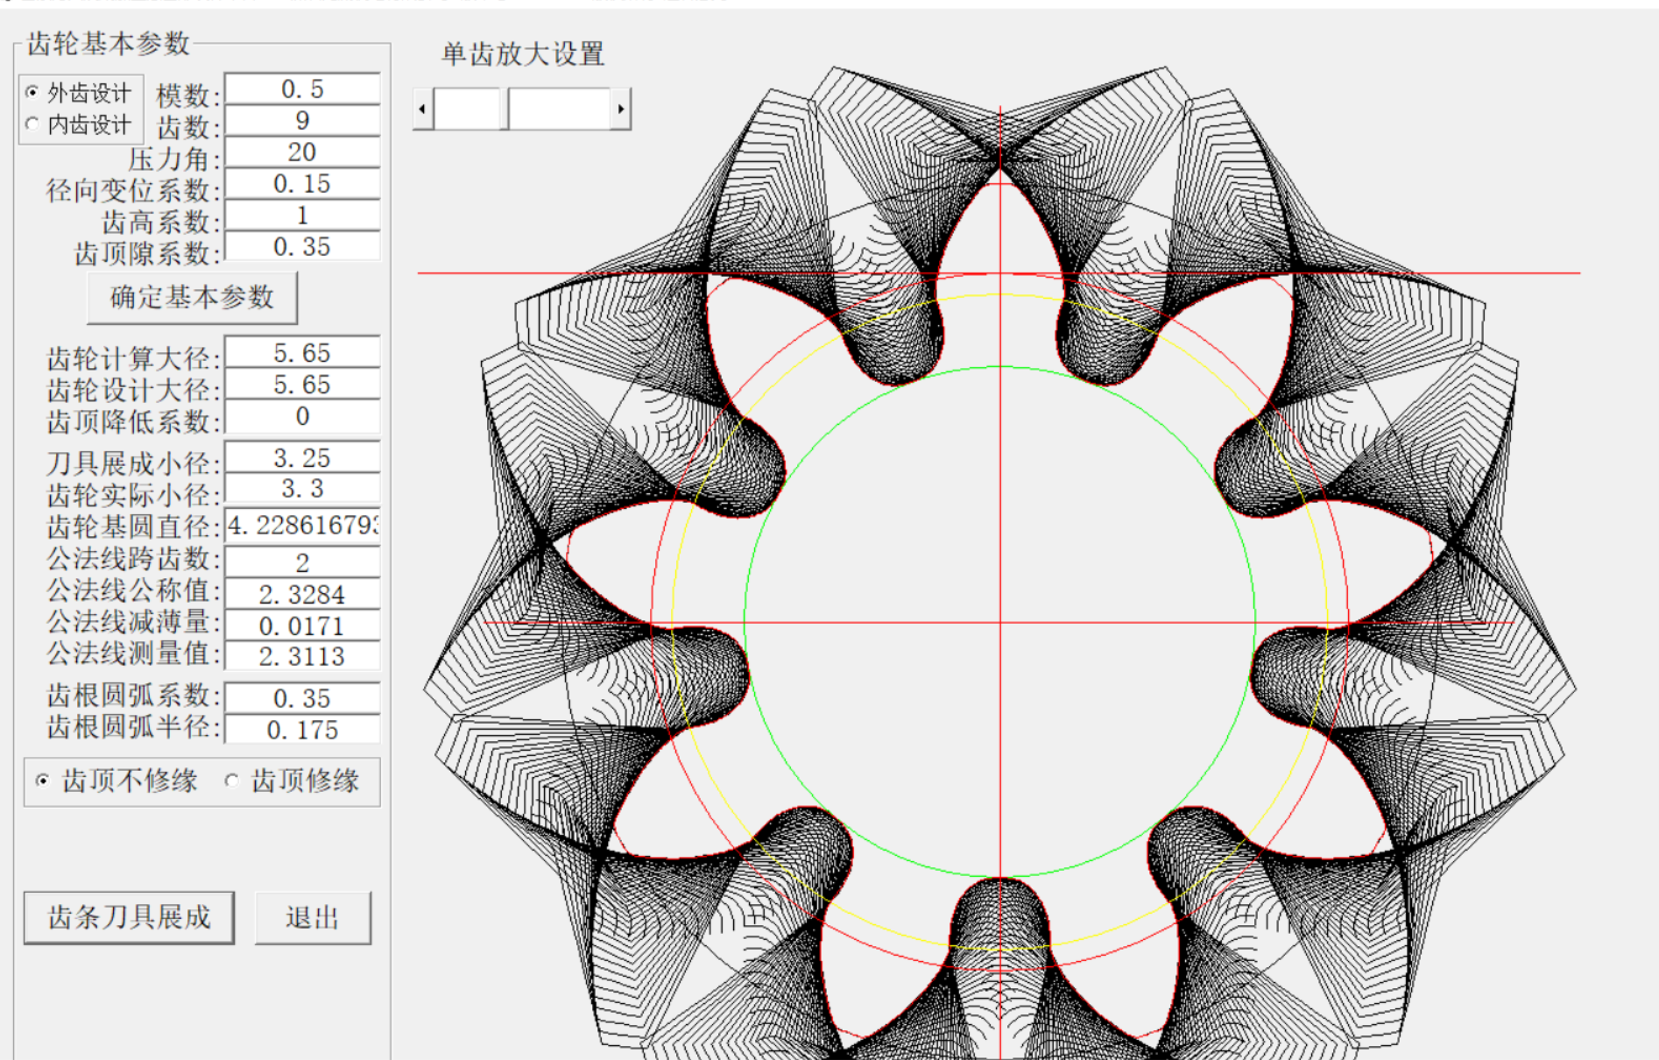Screen dimensions: 1659x1060
Task: Click 齿轮基圆直径 label text
Action: 133,526
